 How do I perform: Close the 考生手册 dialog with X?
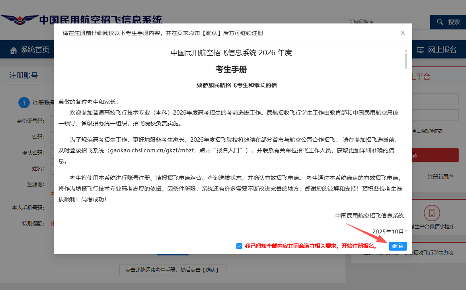pos(403,33)
